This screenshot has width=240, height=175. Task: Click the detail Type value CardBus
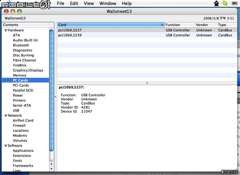[x=88, y=103]
